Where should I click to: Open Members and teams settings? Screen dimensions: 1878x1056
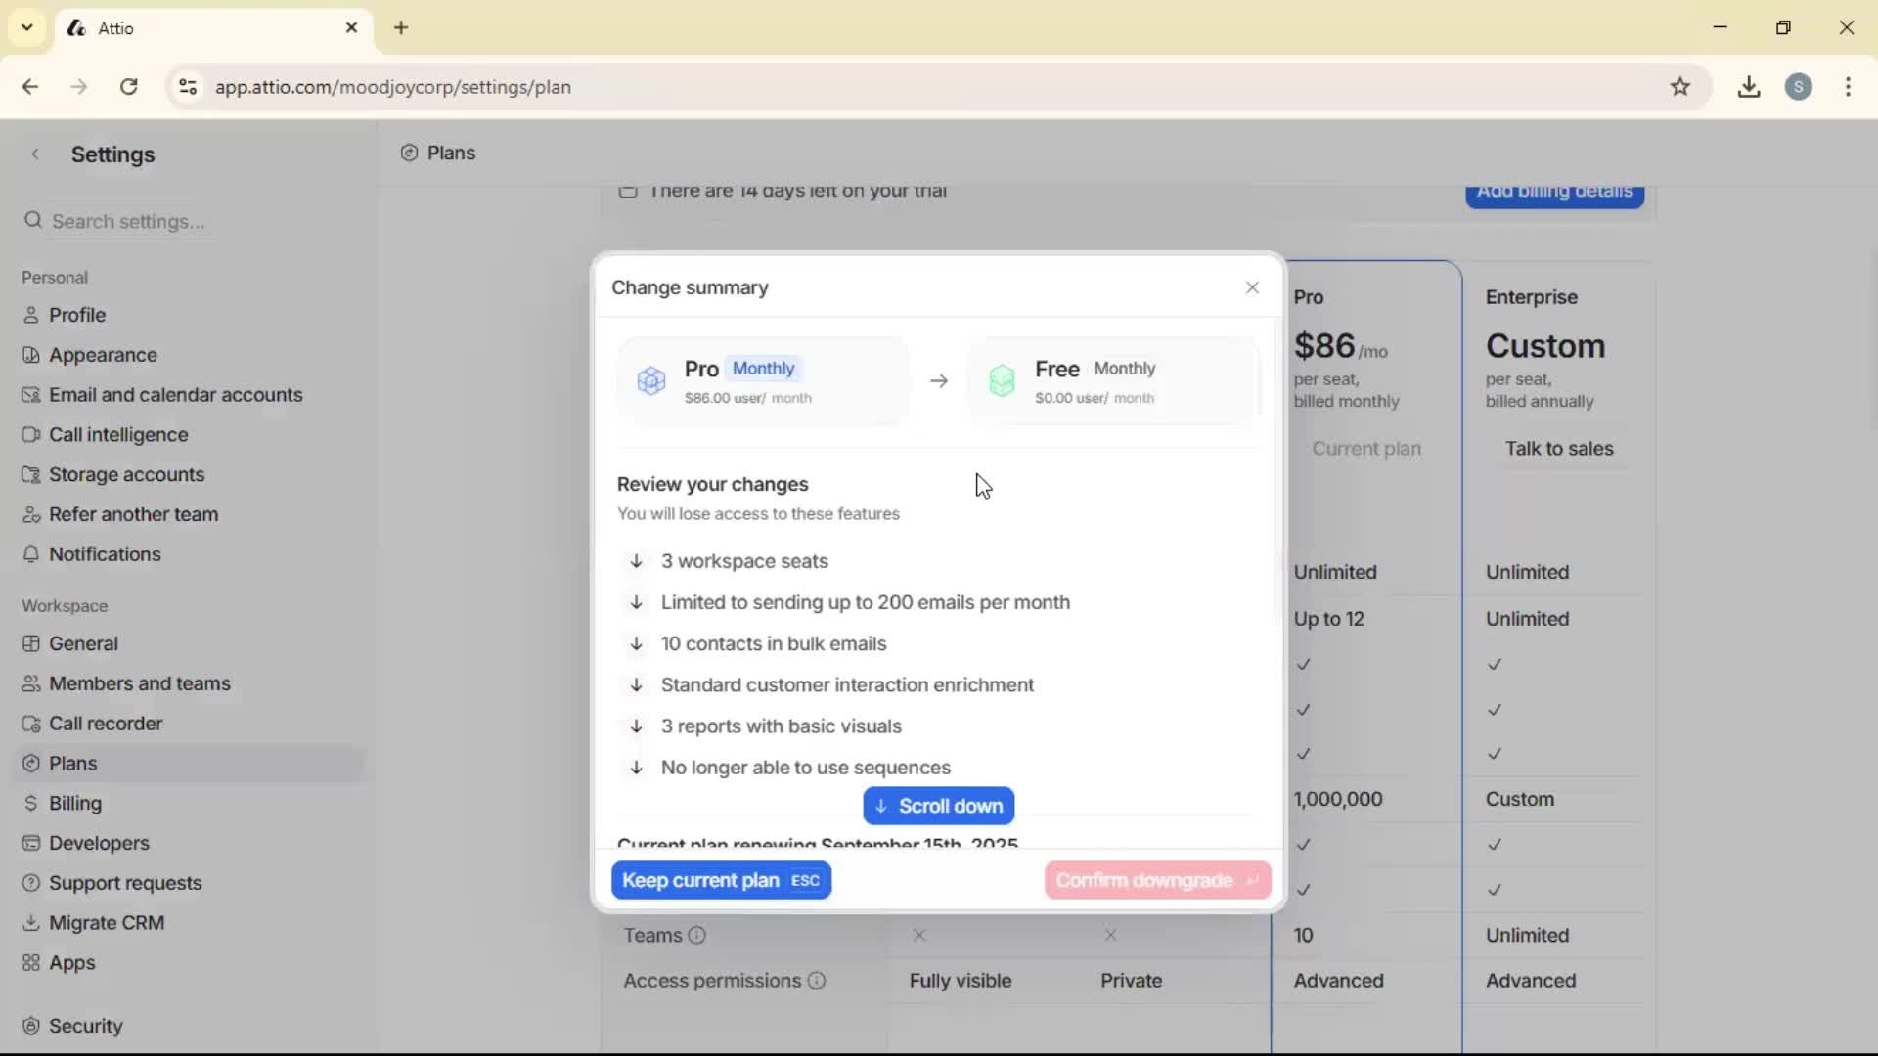(140, 683)
